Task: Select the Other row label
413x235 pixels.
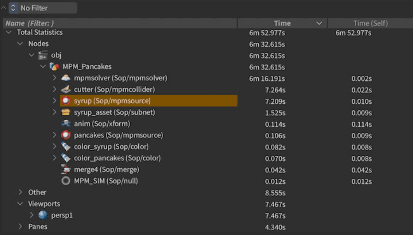Action: 37,192
